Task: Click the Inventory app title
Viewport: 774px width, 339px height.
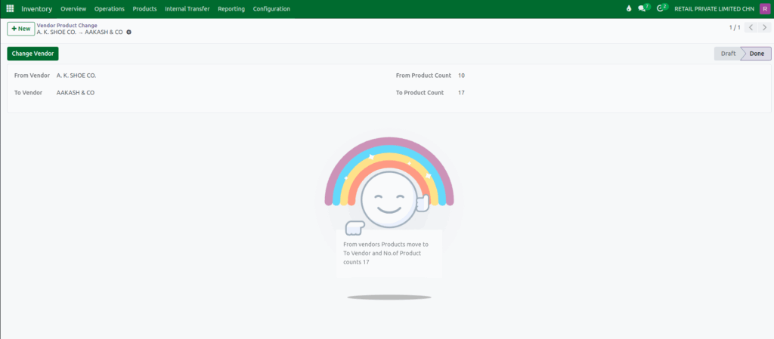Action: tap(36, 9)
